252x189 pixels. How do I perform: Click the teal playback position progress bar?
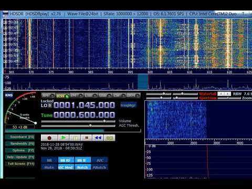(73, 130)
